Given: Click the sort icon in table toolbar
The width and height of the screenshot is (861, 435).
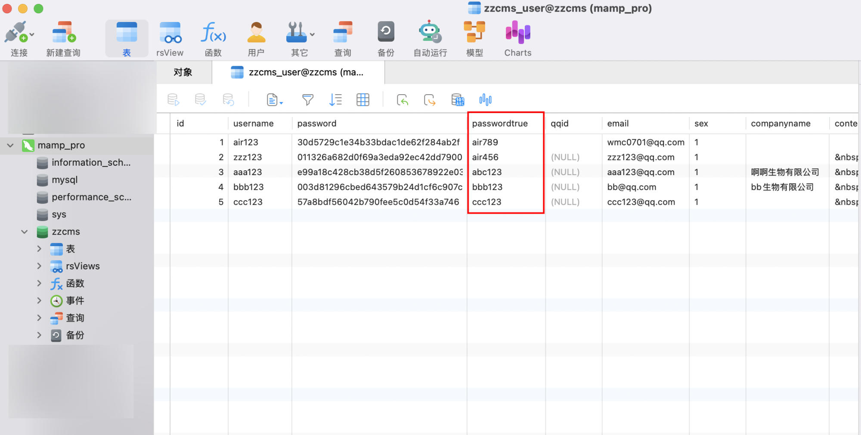Looking at the screenshot, I should point(335,100).
